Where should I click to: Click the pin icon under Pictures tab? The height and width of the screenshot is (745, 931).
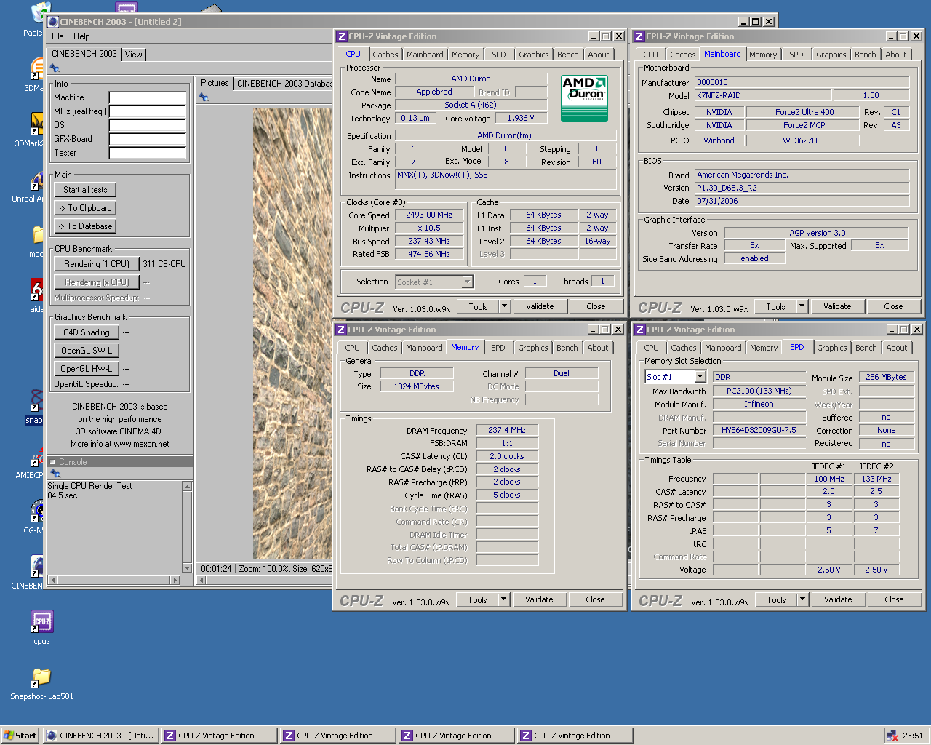point(204,97)
